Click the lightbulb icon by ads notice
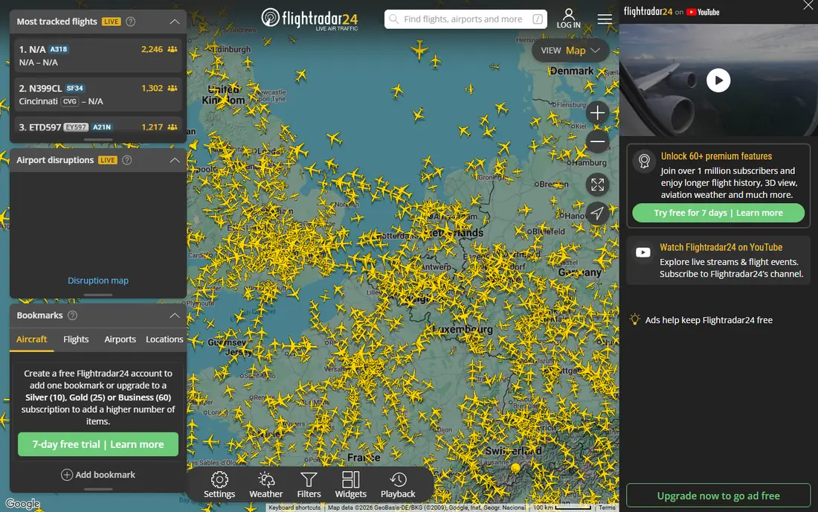Image resolution: width=818 pixels, height=512 pixels. click(x=634, y=319)
